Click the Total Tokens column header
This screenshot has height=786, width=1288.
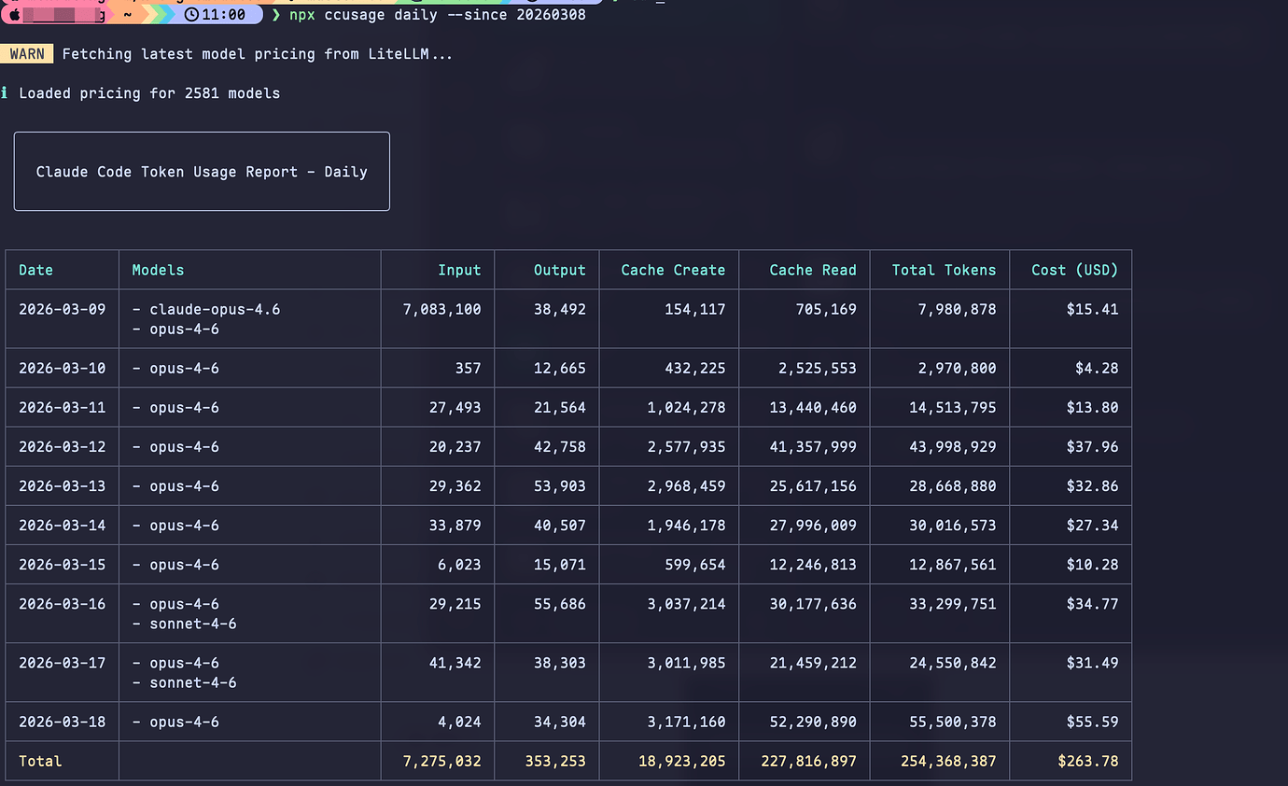[x=944, y=270]
